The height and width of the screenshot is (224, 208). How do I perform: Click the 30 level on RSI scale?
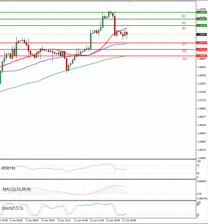coord(198,173)
